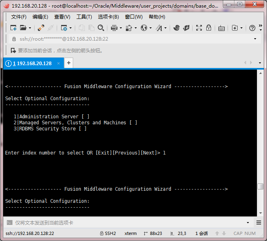Click terminal scrollbar down arrow
Screen dimensions: 267x241
click(261, 213)
